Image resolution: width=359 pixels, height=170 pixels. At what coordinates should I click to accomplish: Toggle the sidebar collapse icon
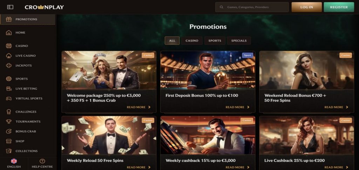(x=10, y=7)
